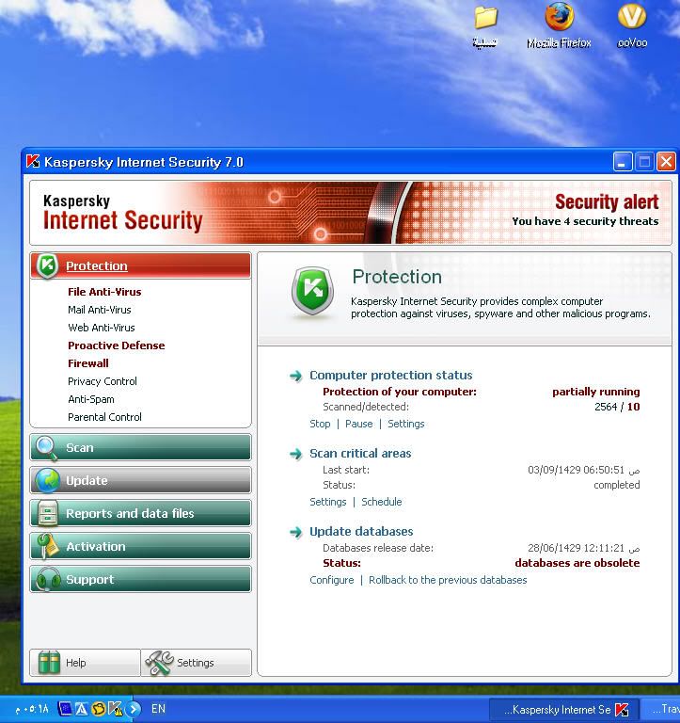680x723 pixels.
Task: Open the Schedule link for critical scan
Action: click(x=382, y=502)
